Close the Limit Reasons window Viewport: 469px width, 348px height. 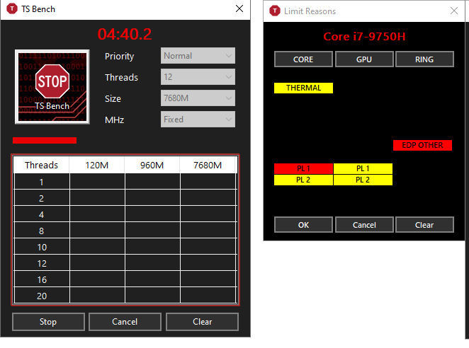pyautogui.click(x=453, y=11)
